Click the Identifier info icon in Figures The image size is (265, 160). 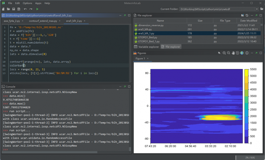(x=246, y=53)
